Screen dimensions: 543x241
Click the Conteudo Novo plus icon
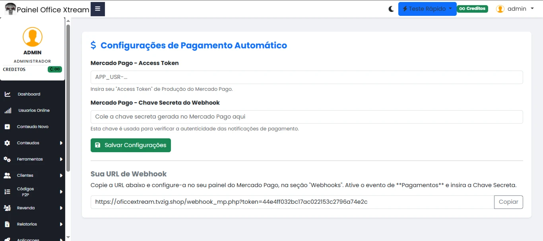[7, 127]
